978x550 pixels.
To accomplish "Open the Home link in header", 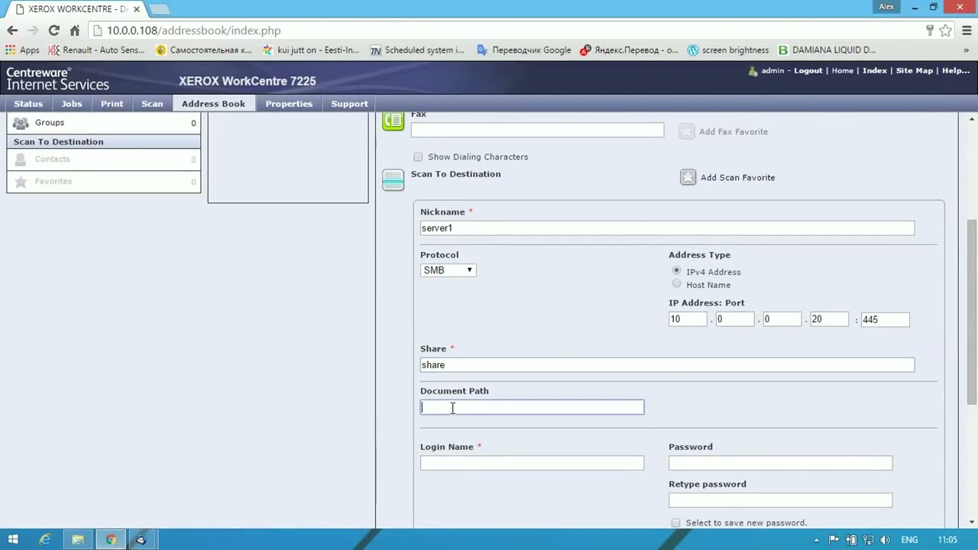I will point(842,70).
